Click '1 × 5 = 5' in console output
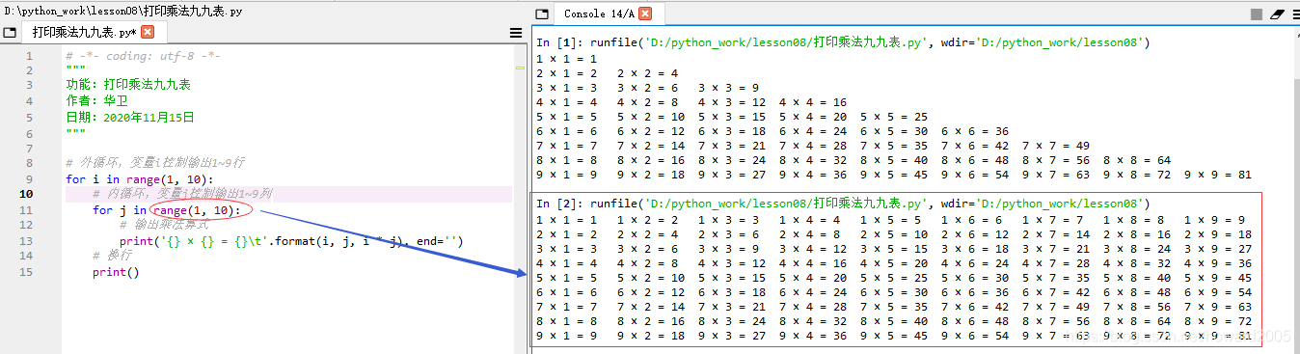Image resolution: width=1300 pixels, height=354 pixels. tap(891, 220)
